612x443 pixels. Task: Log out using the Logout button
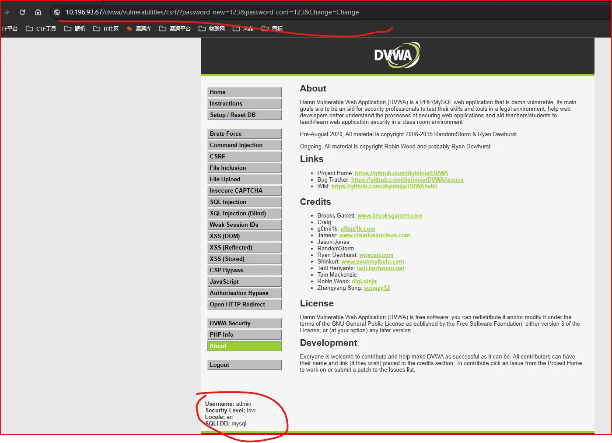tap(244, 365)
